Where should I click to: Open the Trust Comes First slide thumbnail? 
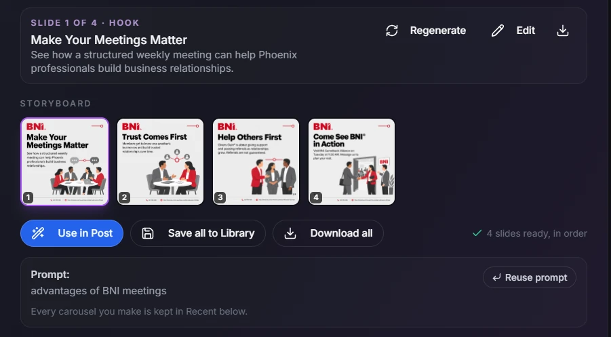160,161
